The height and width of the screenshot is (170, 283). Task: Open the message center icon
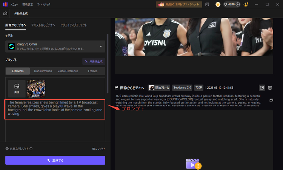208,5
